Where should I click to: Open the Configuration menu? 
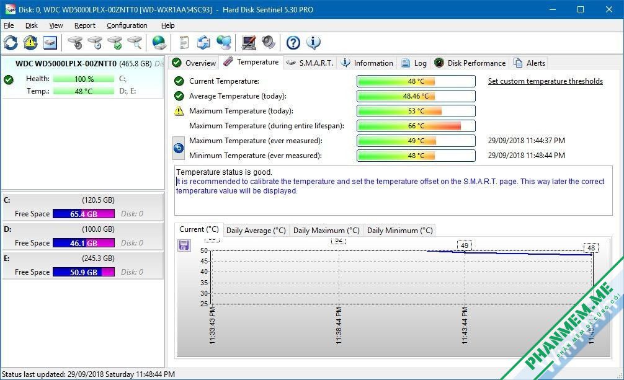coord(127,25)
